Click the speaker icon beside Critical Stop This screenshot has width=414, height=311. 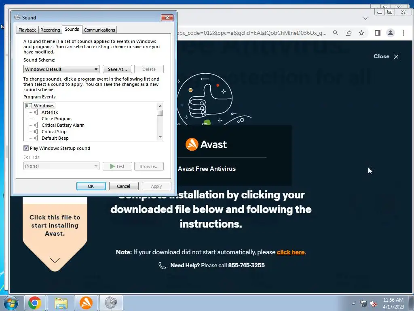[x=36, y=132]
